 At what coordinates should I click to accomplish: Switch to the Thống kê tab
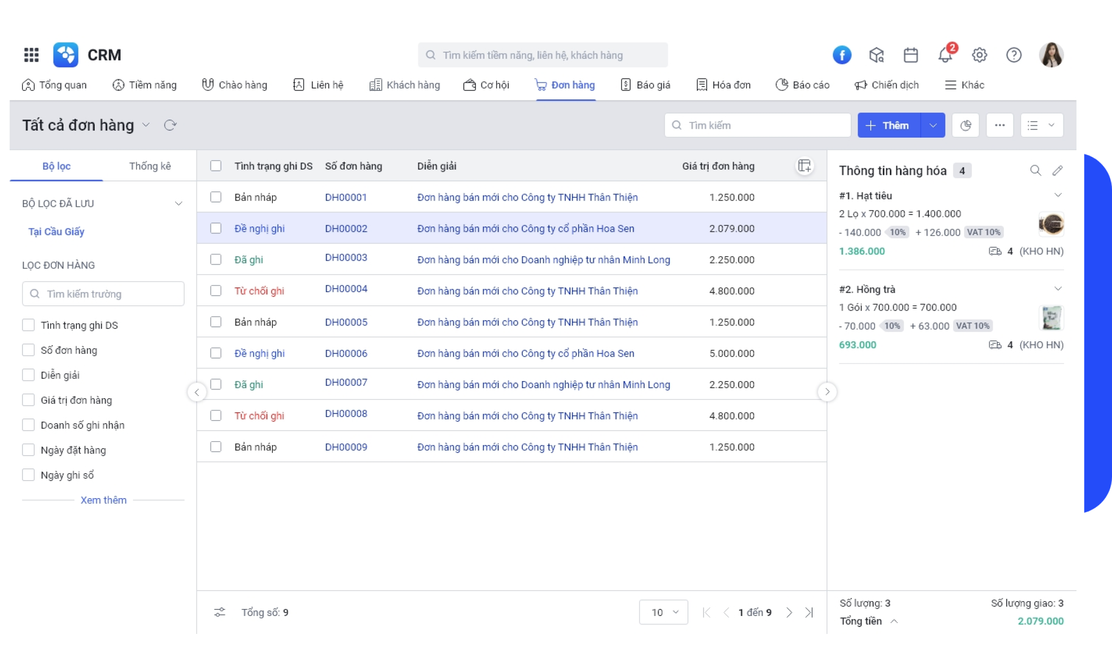click(x=150, y=166)
